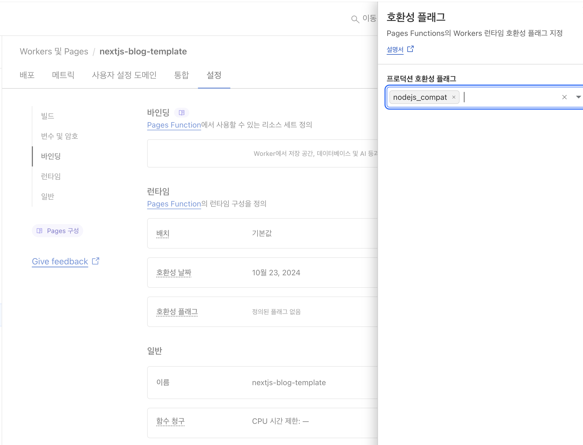583x445 pixels.
Task: Click Workers 및 Pages breadcrumb
Action: 54,51
